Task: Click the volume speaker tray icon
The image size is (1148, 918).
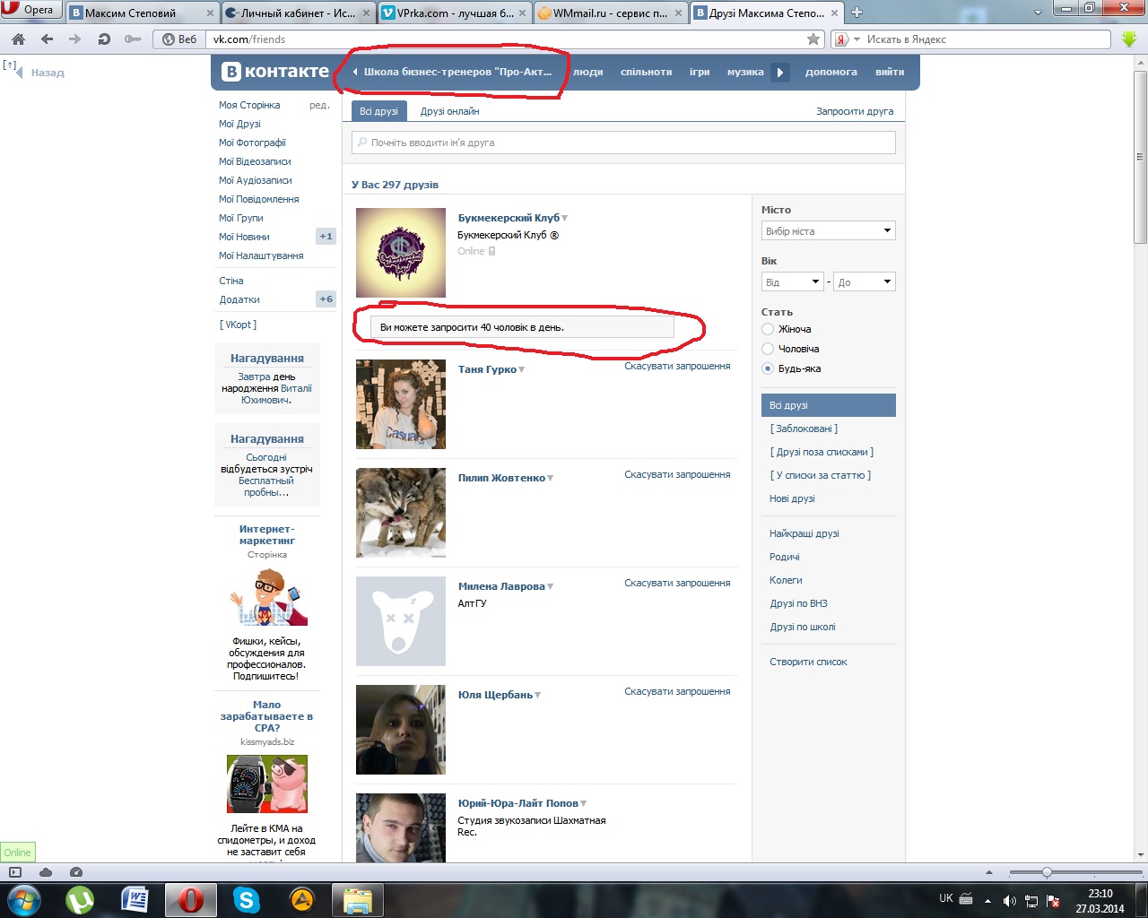Action: 1010,900
